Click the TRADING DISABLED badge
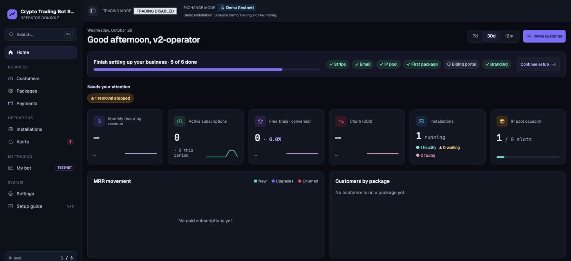The width and height of the screenshot is (571, 261). point(155,11)
